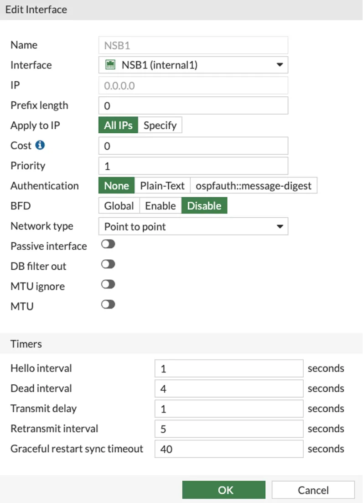
Task: Click the Cancel button
Action: tap(313, 490)
